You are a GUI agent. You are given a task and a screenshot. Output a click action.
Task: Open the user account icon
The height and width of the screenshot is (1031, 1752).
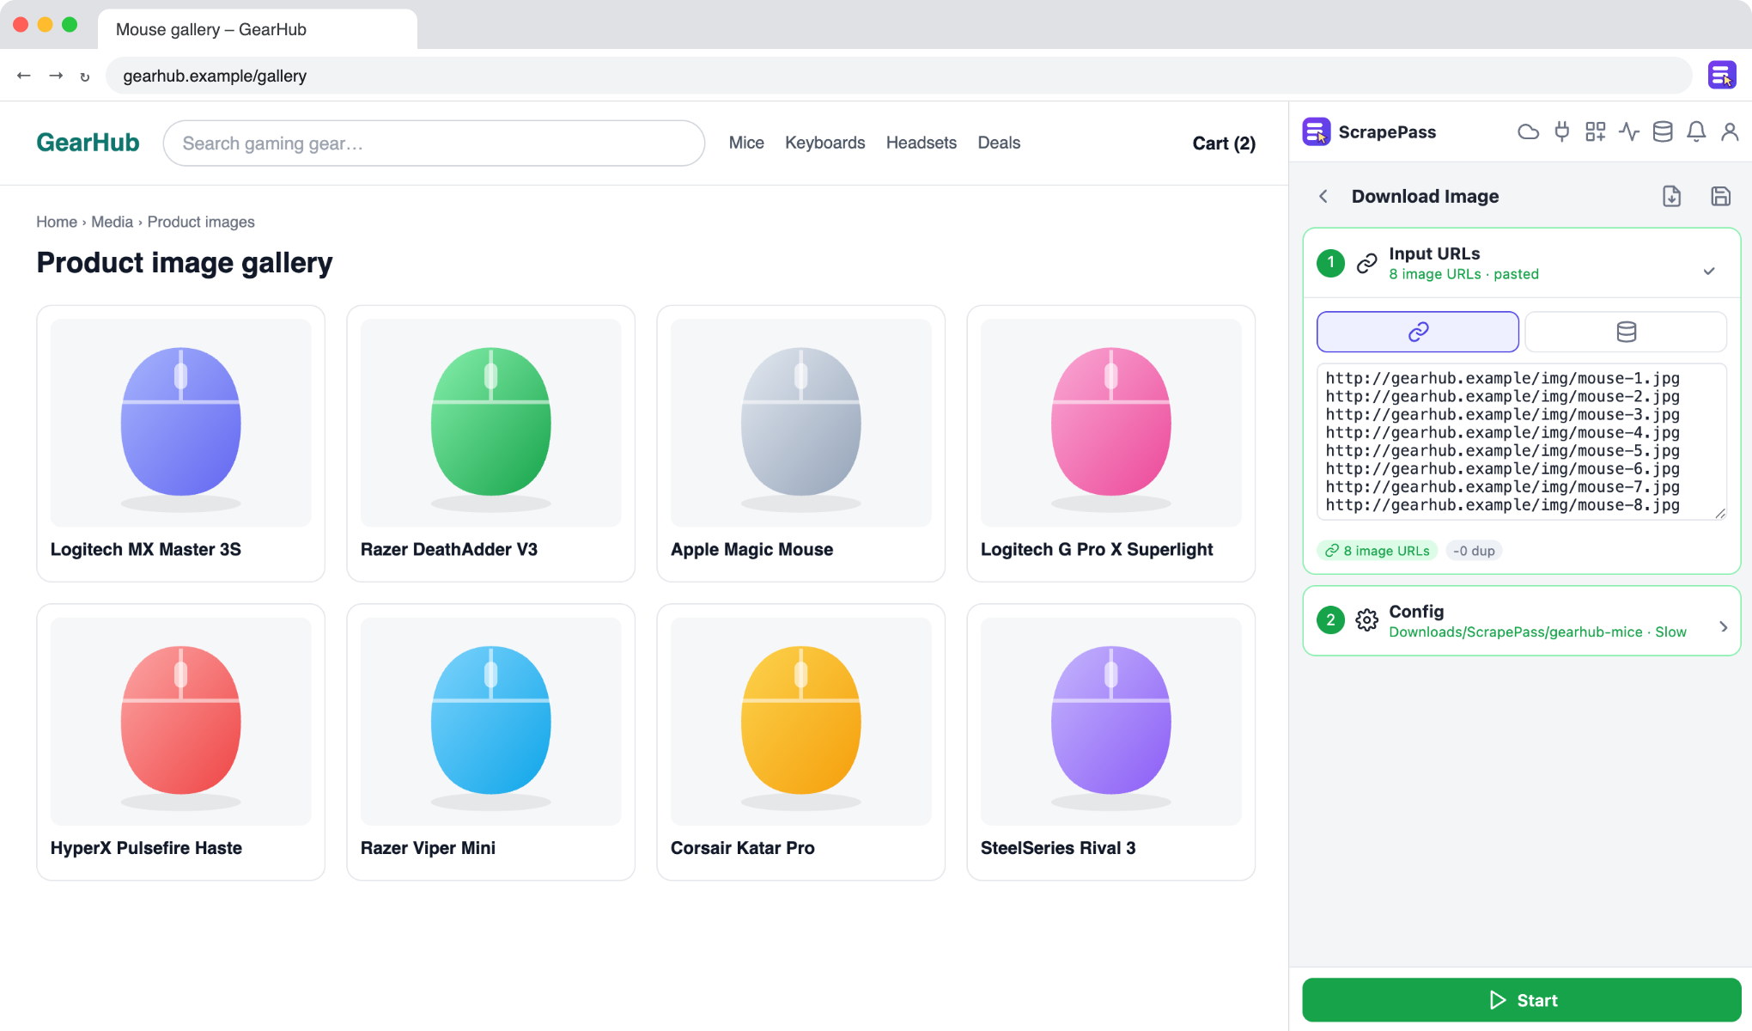[x=1730, y=131]
